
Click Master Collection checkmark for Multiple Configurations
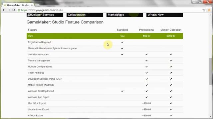click(171, 67)
